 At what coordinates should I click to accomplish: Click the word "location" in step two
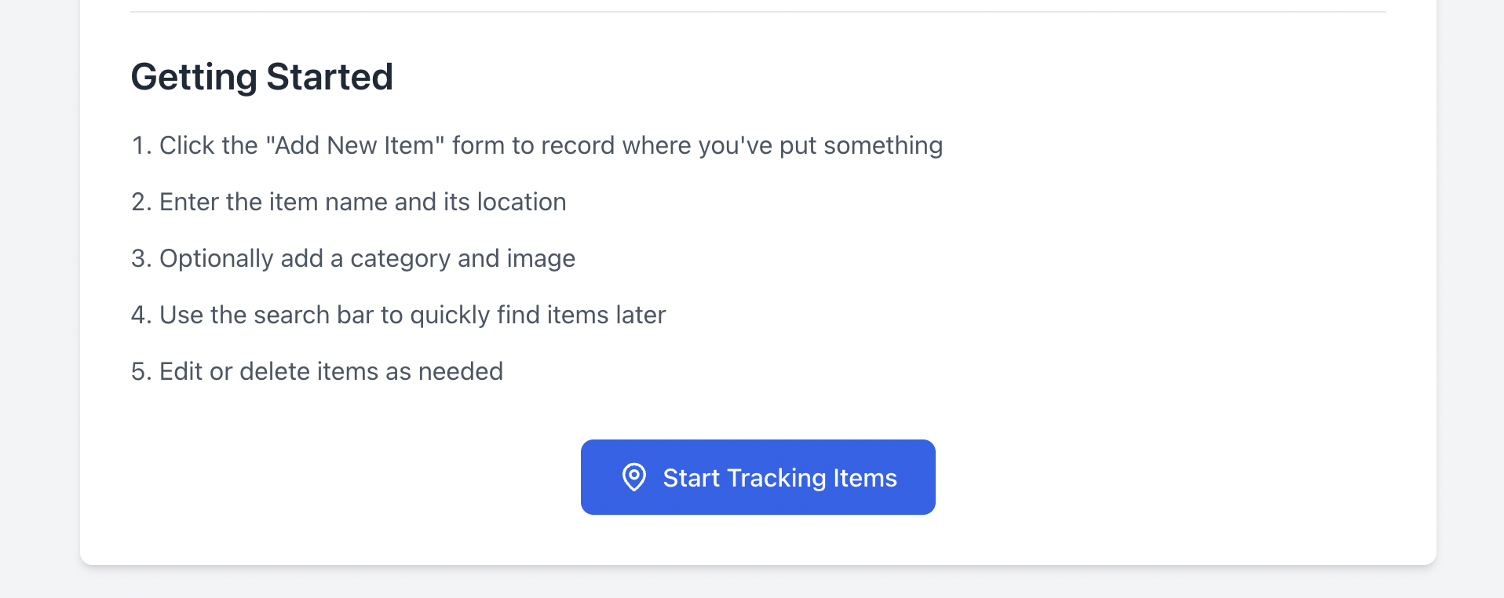[521, 202]
